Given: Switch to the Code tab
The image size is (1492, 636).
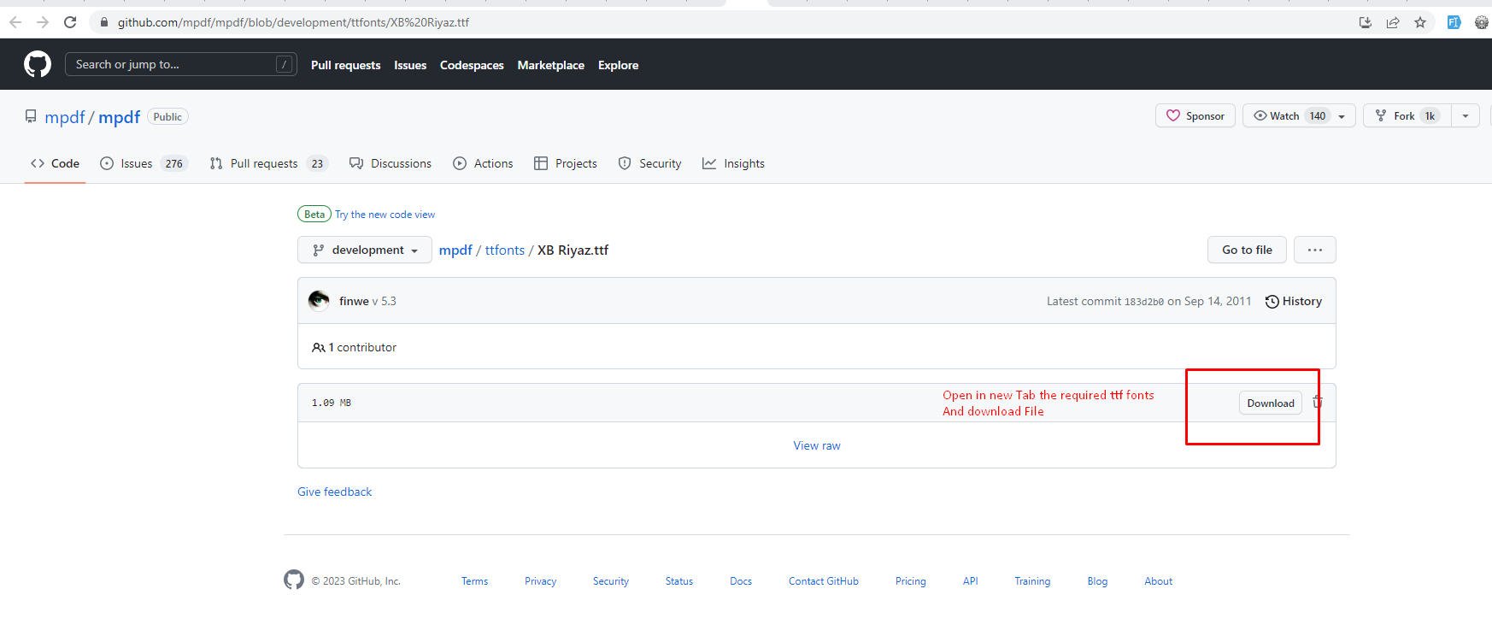Looking at the screenshot, I should click(55, 163).
